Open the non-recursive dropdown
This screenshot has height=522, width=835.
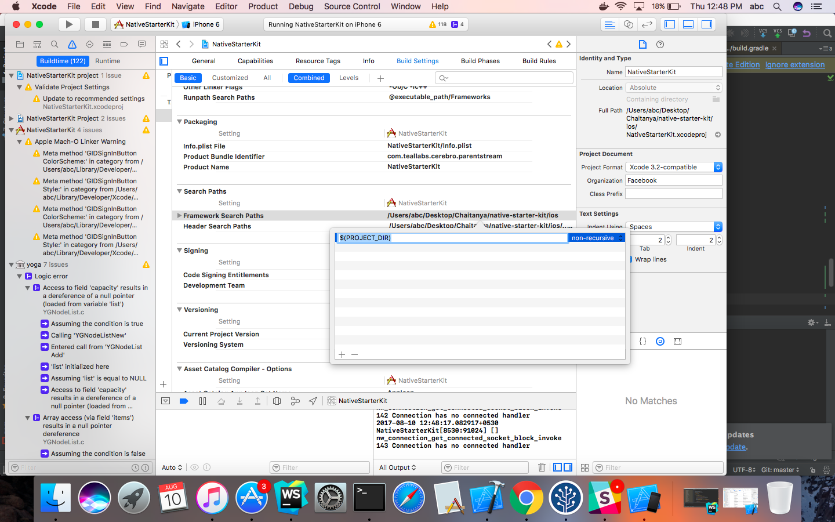point(596,237)
